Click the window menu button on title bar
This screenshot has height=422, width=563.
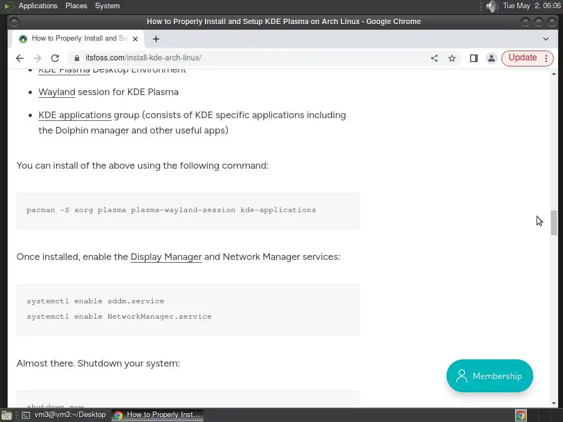click(14, 22)
